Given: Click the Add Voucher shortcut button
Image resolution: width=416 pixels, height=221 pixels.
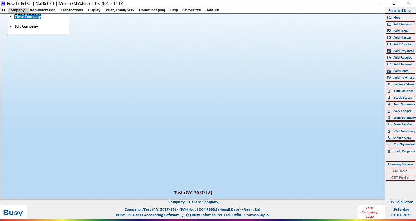Looking at the screenshot, I should 400,44.
